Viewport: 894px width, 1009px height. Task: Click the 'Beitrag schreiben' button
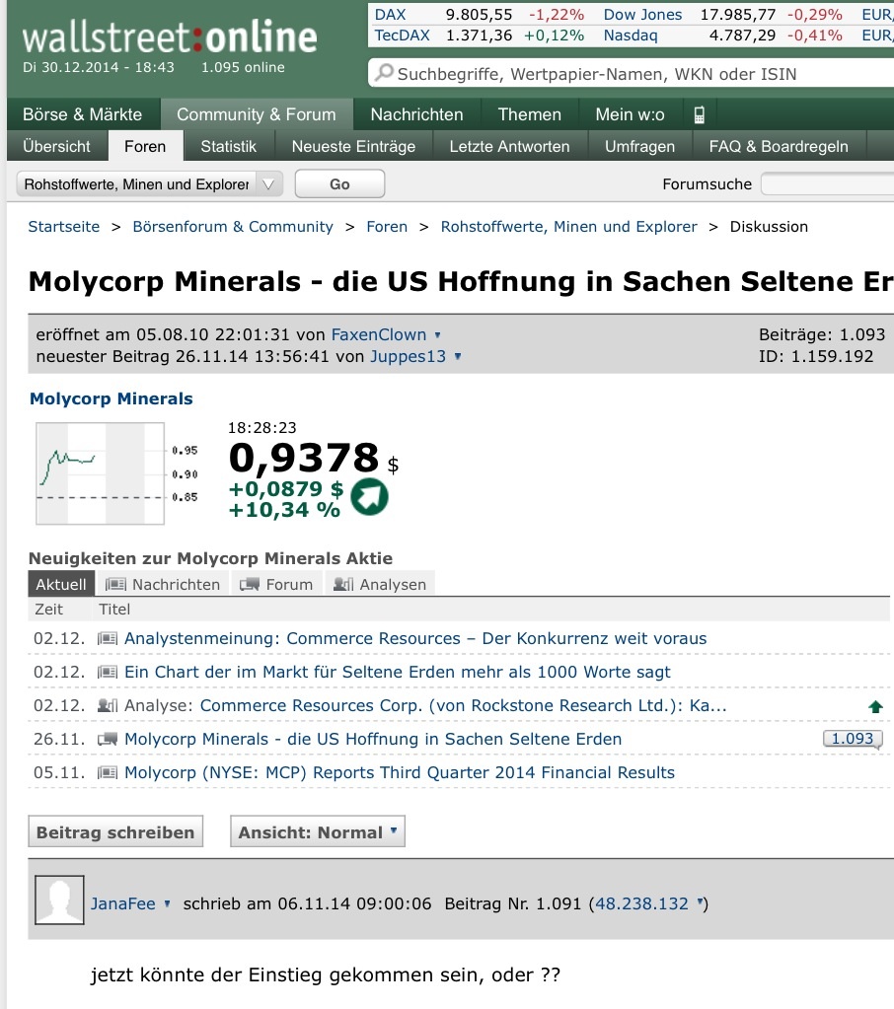click(114, 830)
